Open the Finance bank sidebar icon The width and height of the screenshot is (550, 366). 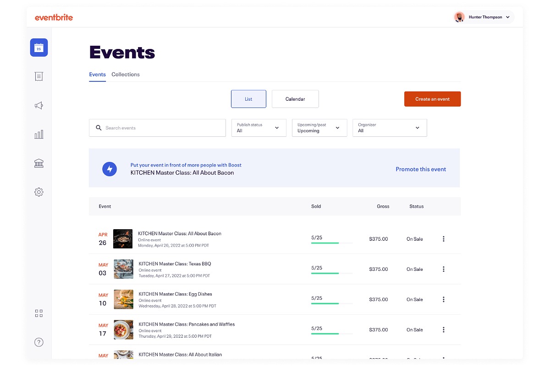click(39, 163)
